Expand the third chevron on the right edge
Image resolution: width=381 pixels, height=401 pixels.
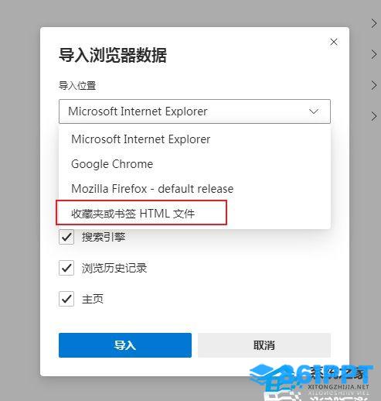374,85
